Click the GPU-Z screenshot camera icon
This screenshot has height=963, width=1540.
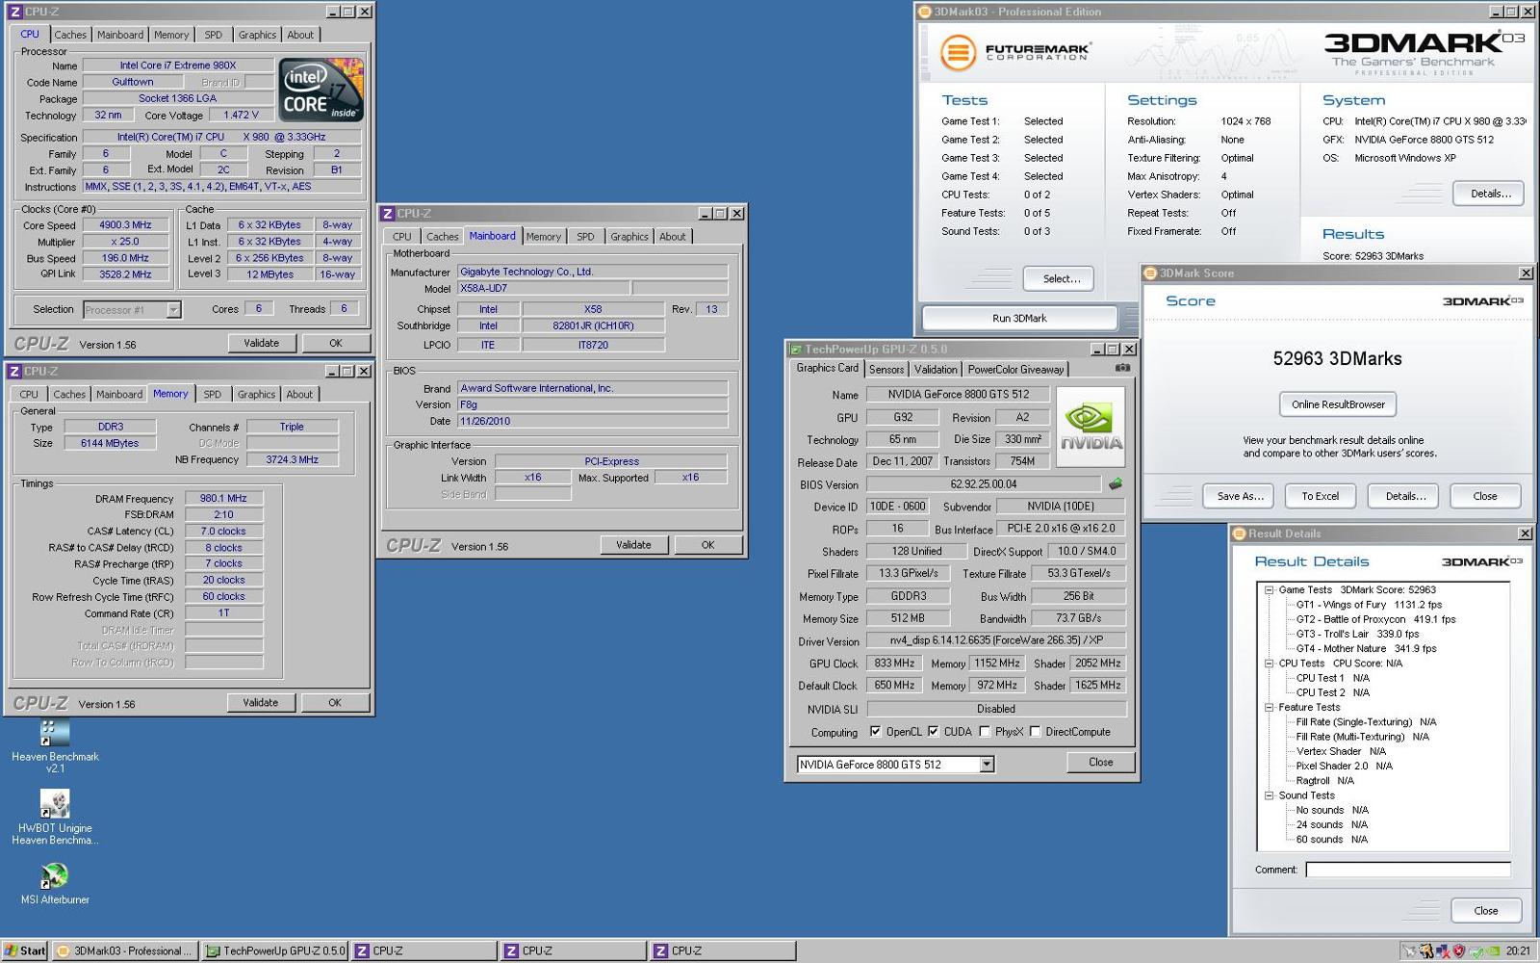coord(1122,368)
